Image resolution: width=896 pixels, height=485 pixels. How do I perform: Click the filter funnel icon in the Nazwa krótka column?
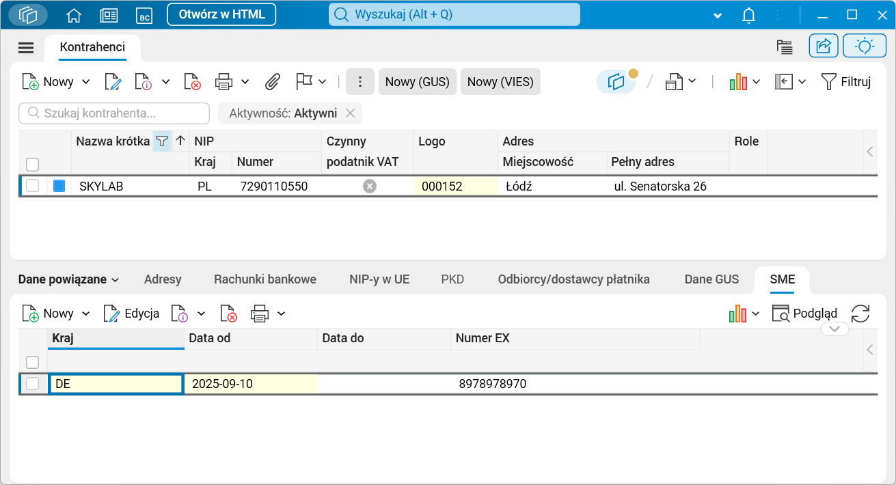162,141
